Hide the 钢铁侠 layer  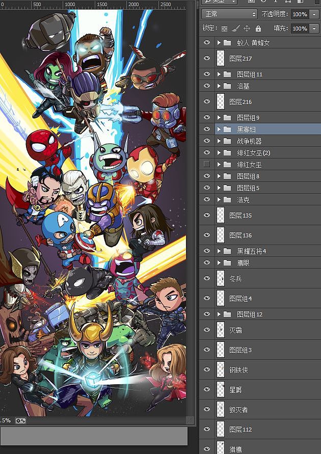click(207, 369)
